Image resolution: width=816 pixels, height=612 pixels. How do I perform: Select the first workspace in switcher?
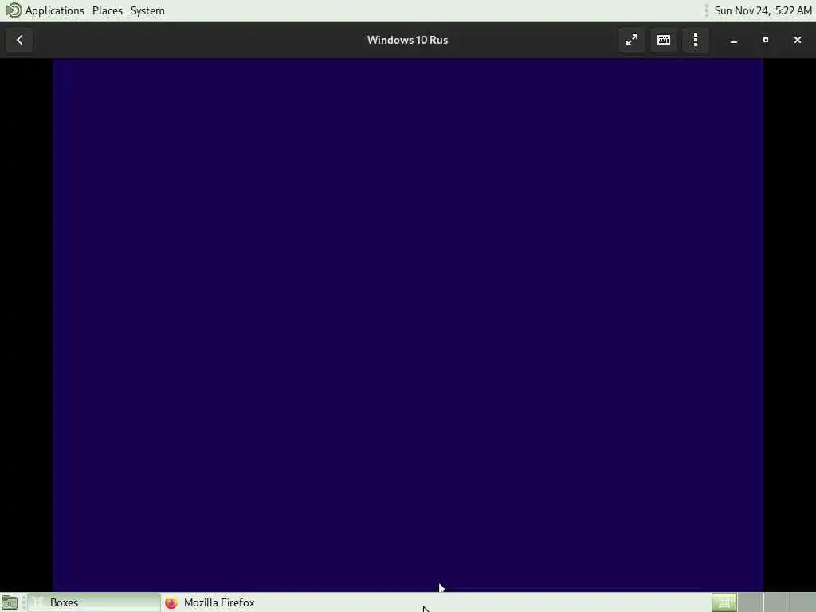pyautogui.click(x=724, y=602)
